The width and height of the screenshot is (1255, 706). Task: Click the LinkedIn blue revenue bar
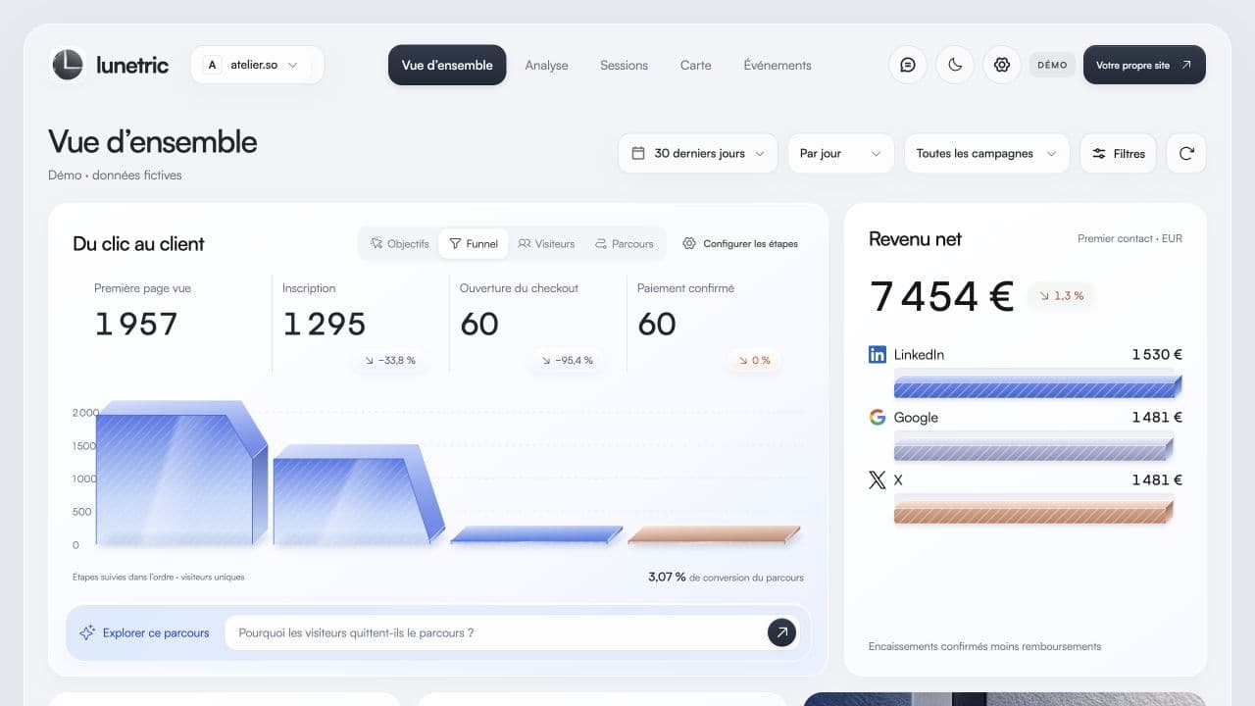tap(1037, 384)
